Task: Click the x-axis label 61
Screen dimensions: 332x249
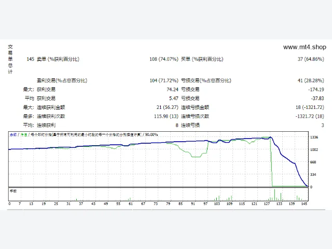Action: point(131,204)
